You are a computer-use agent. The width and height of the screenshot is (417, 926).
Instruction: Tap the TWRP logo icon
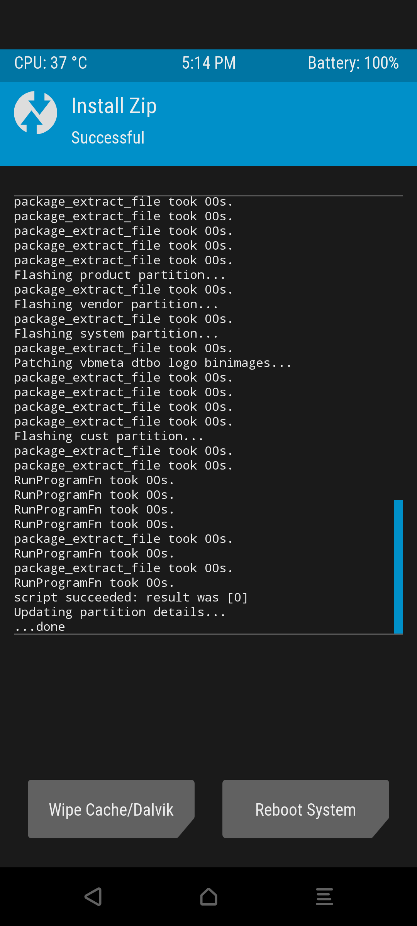tap(36, 113)
